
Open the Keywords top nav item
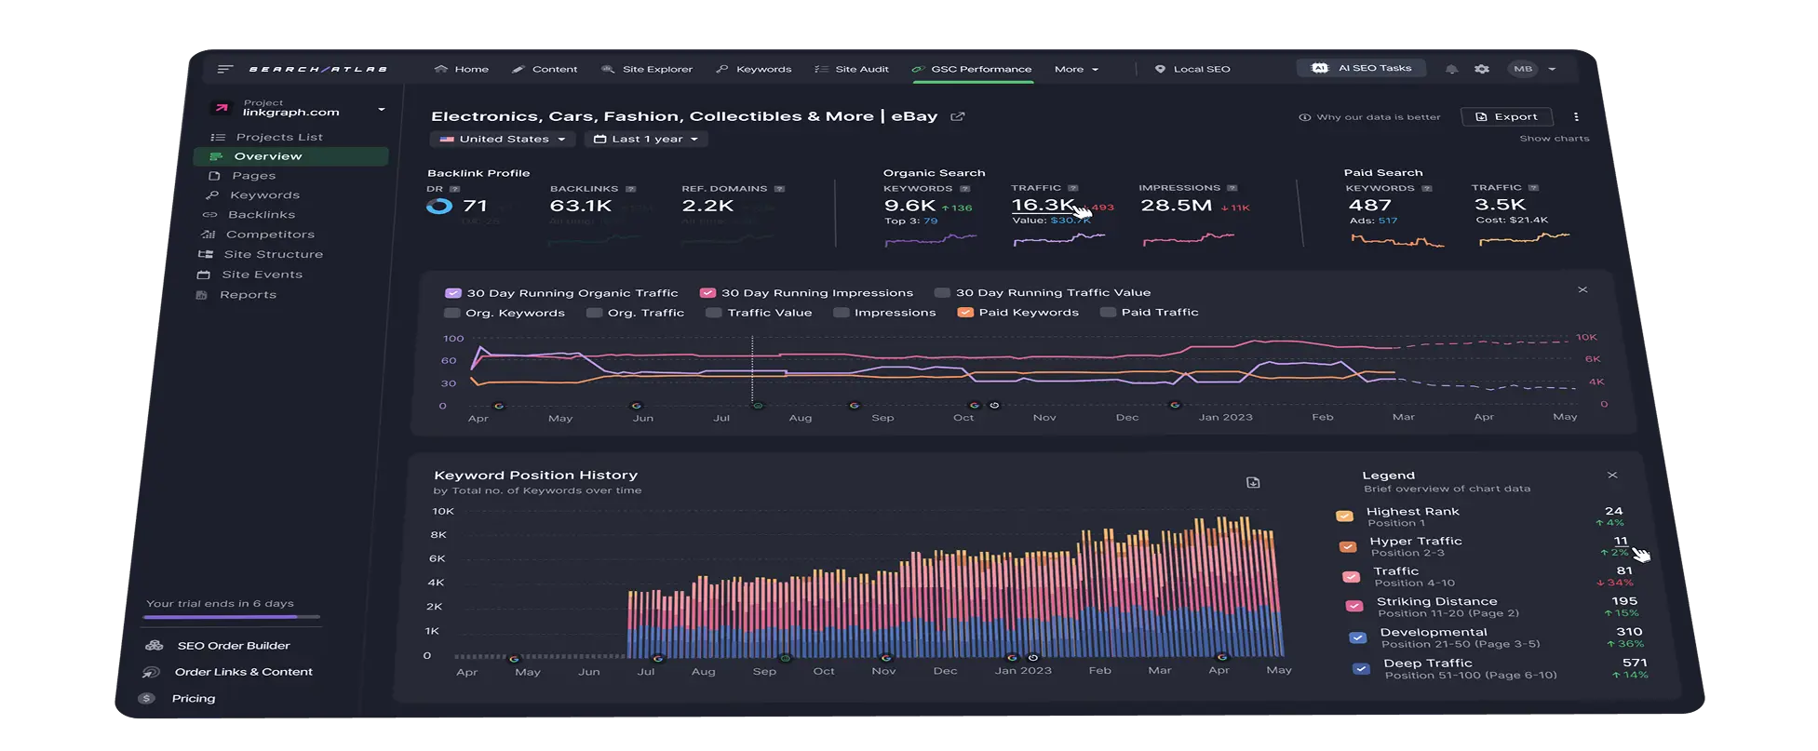(x=754, y=69)
